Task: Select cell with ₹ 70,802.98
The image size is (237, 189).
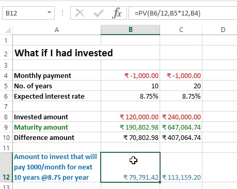Action: click(131, 137)
